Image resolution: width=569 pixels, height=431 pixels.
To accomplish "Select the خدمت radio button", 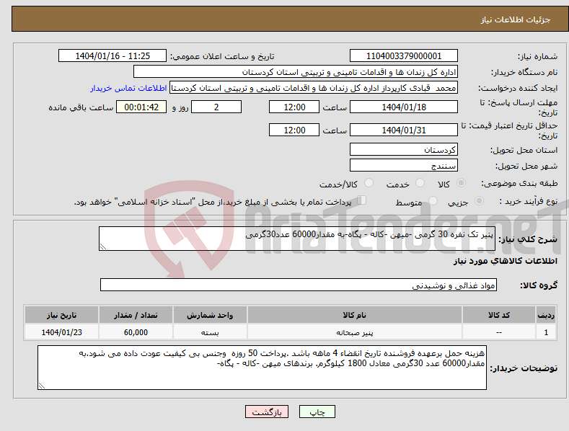I will [420, 183].
